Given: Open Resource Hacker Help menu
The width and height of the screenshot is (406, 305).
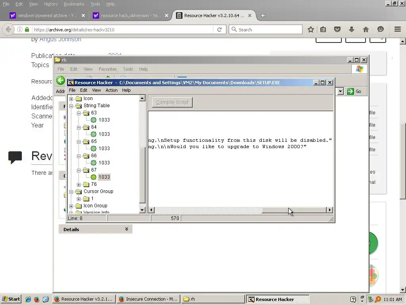Looking at the screenshot, I should pos(126,90).
